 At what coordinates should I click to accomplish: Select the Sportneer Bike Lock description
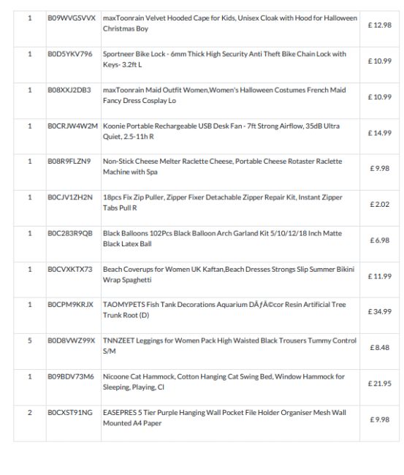pos(224,59)
